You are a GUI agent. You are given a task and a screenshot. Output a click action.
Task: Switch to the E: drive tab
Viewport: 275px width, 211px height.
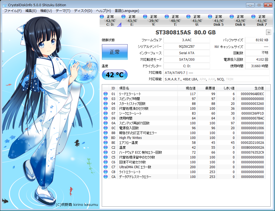click(x=132, y=20)
